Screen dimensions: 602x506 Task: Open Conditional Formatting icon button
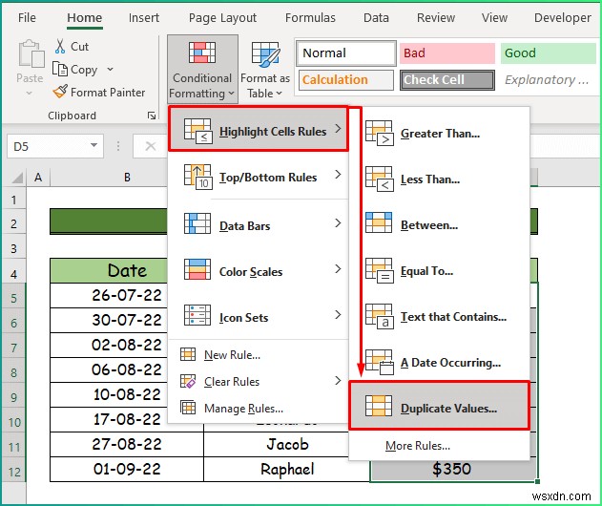click(x=202, y=53)
